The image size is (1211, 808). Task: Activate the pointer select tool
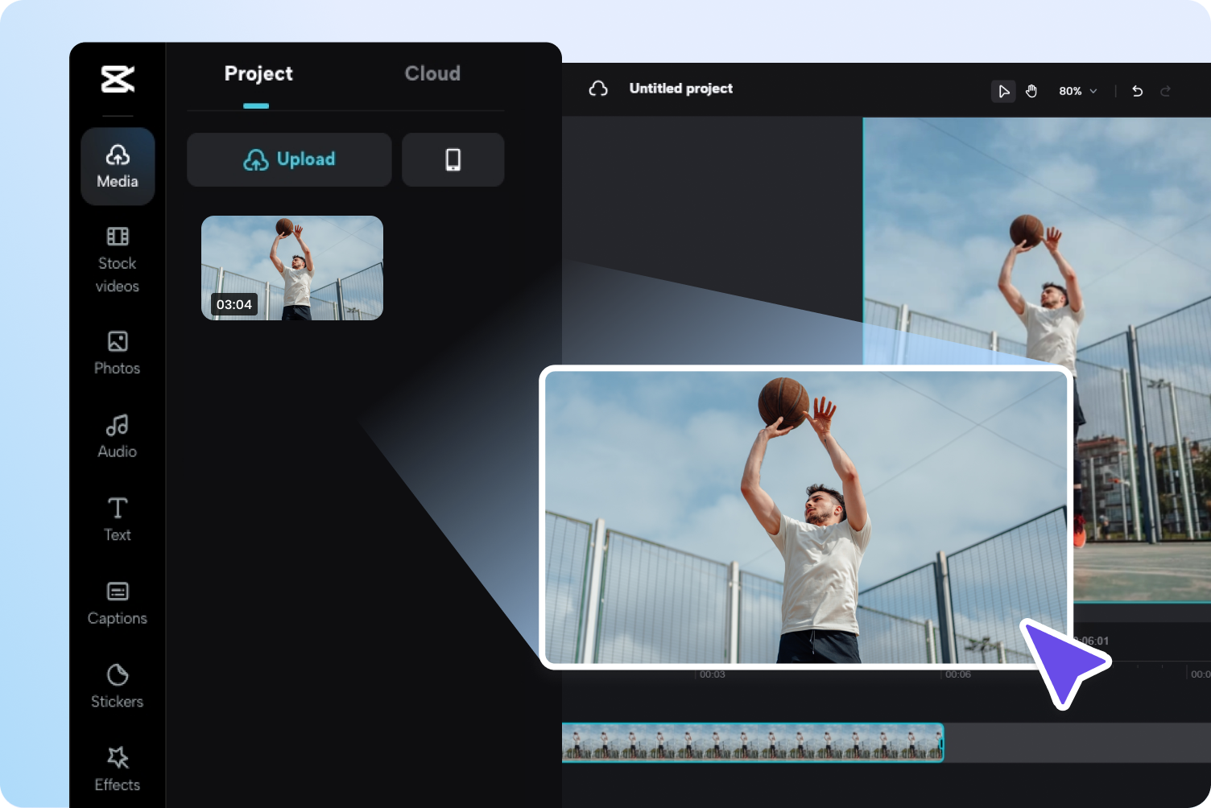click(1003, 91)
